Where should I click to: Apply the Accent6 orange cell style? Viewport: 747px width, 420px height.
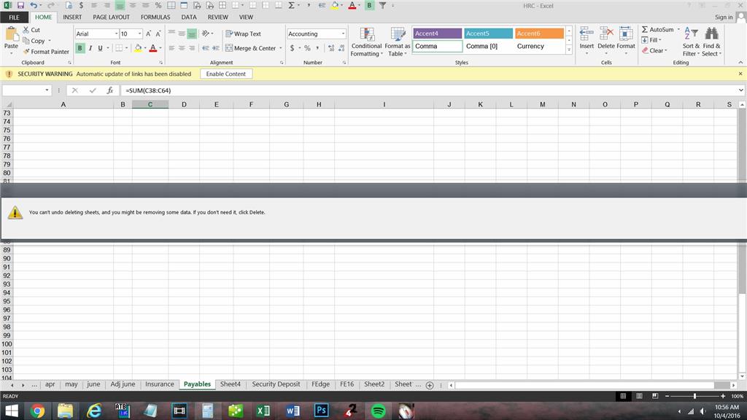click(539, 34)
